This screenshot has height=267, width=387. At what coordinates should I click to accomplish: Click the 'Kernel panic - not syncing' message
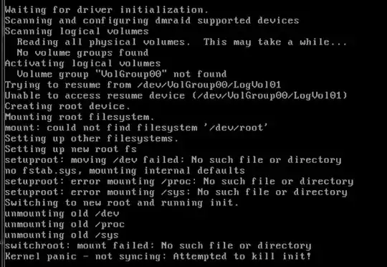coord(158,257)
